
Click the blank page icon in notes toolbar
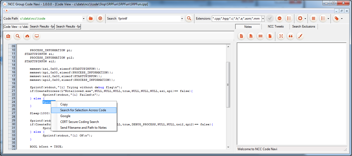[270, 36]
